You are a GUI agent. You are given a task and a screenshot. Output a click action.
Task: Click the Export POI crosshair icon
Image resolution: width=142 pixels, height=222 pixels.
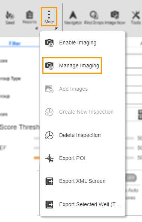(49, 158)
